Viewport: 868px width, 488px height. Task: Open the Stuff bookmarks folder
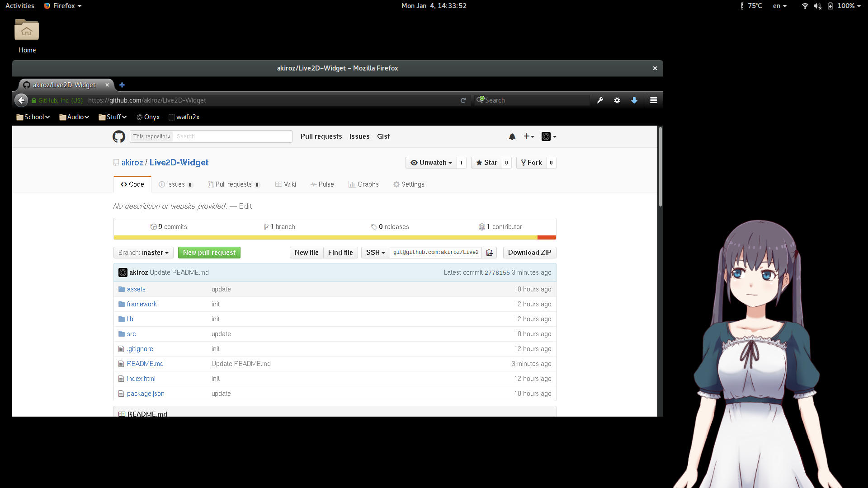(113, 117)
